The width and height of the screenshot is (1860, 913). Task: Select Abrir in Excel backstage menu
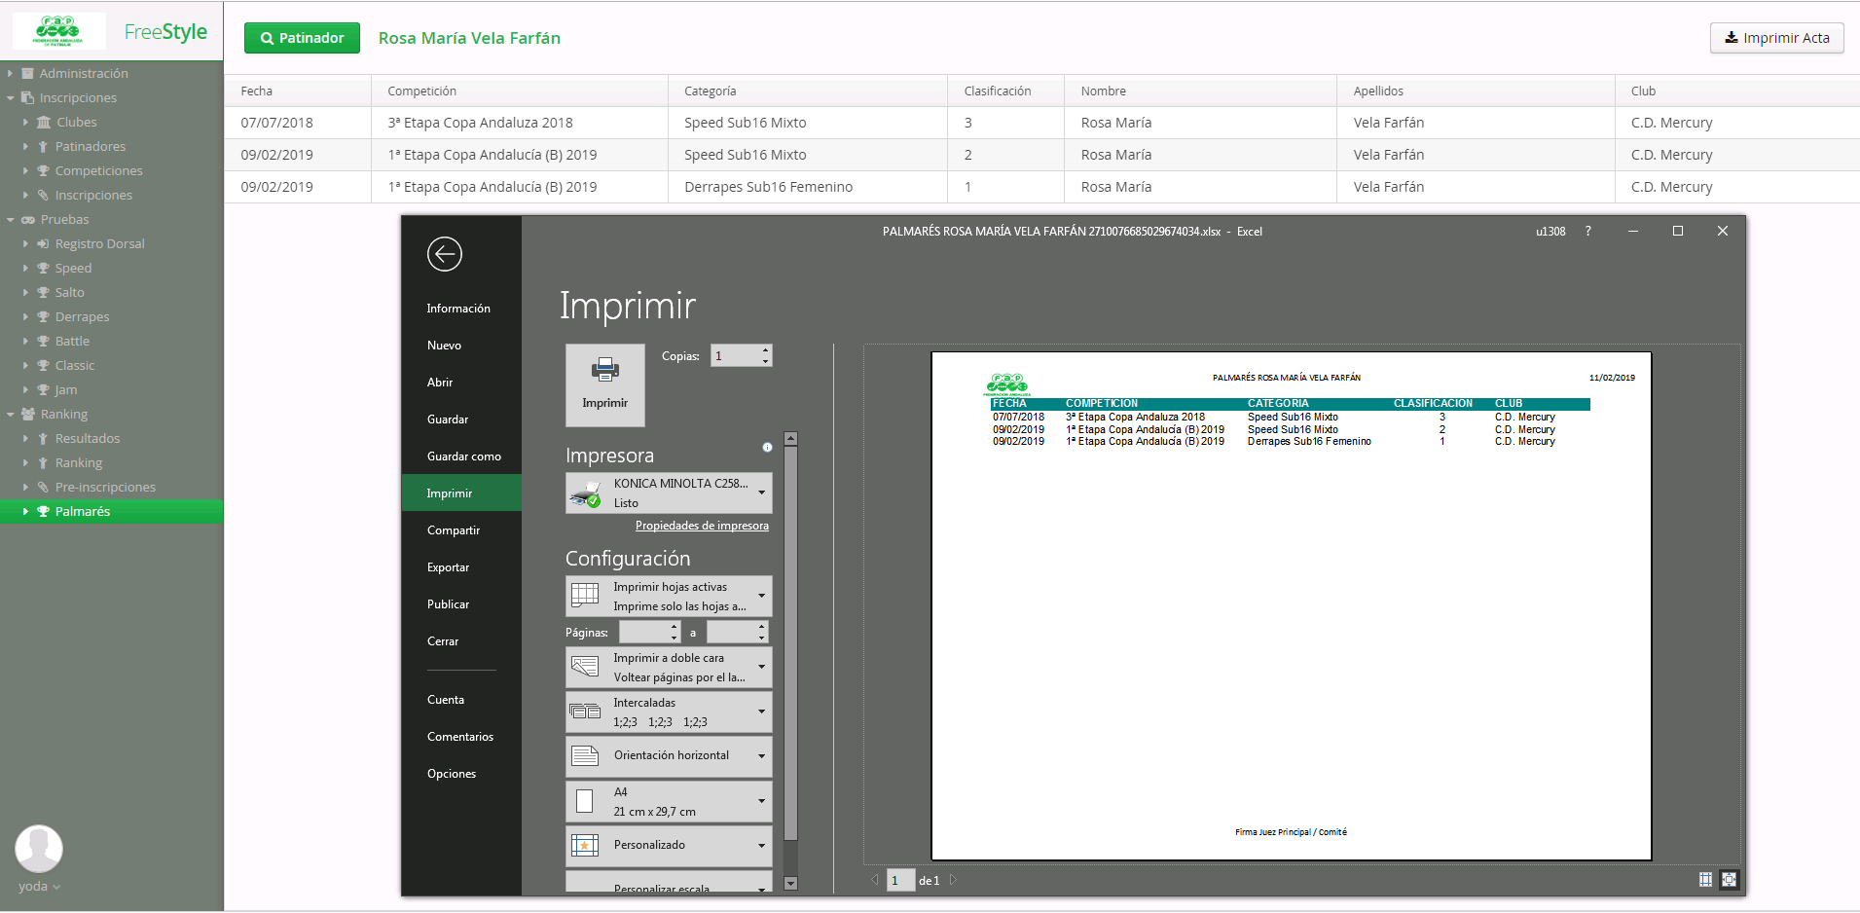click(440, 383)
